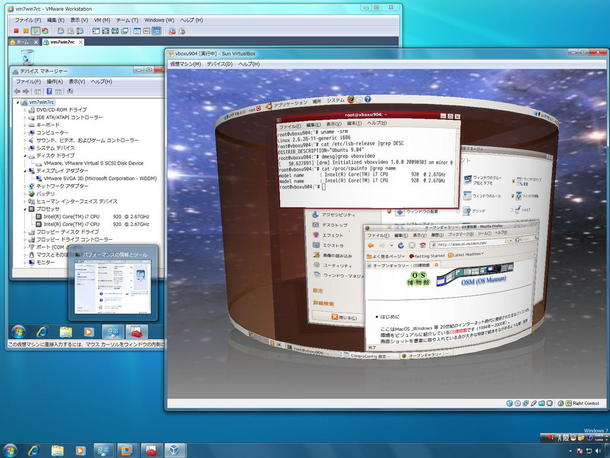Click the ファイル(F) menu in the Ubuntu terminal
610x458 pixels.
coord(290,126)
